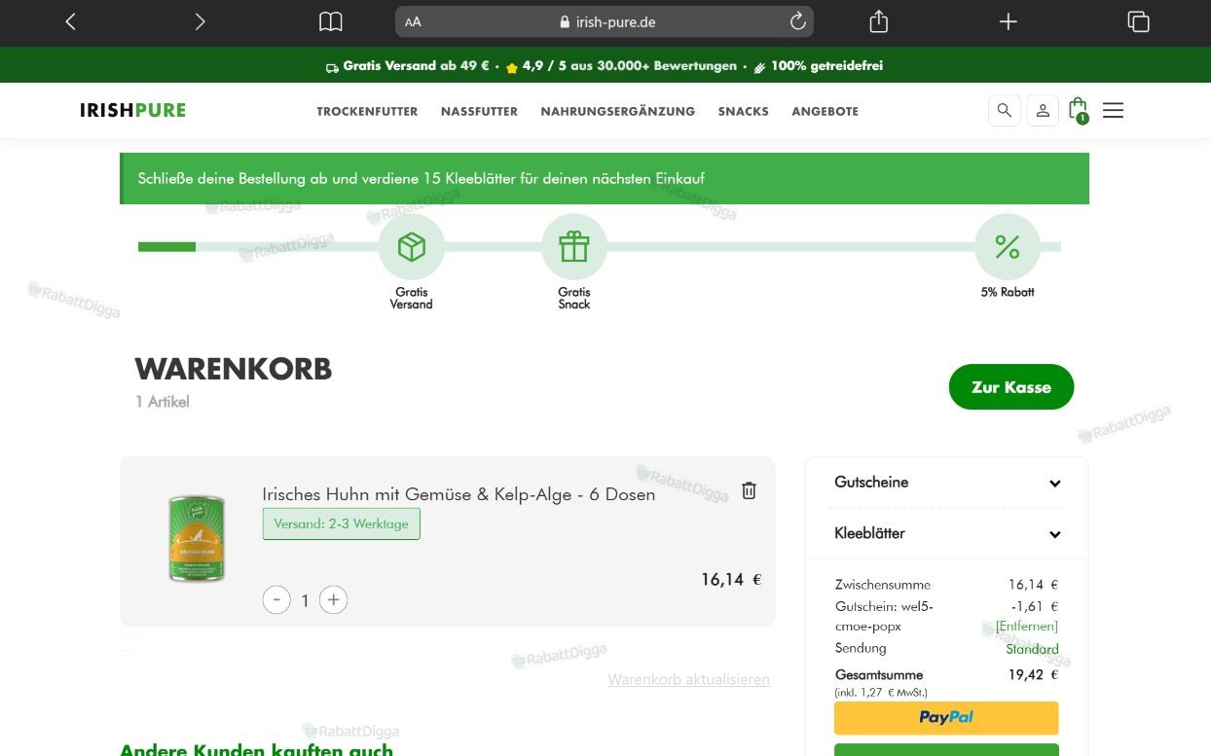Open the ANGEBOTE menu
Screen dimensions: 1211x756
(826, 111)
